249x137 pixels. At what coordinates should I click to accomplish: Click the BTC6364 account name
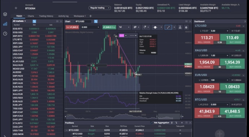pos(30,8)
